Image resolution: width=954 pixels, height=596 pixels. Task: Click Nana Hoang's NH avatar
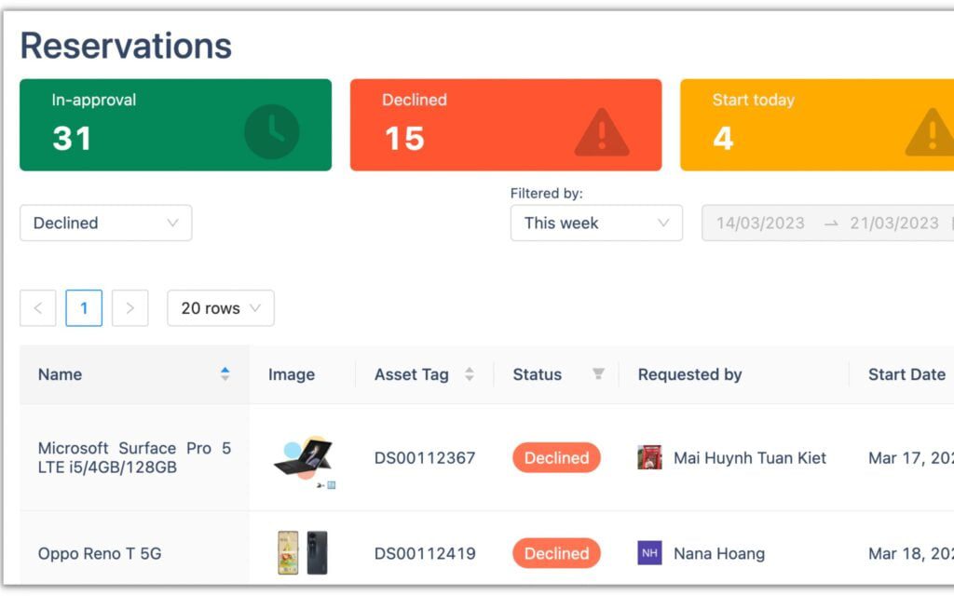[x=649, y=553]
